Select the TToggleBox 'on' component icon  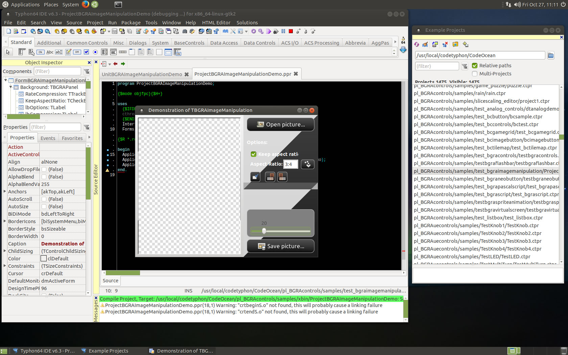[x=77, y=52]
